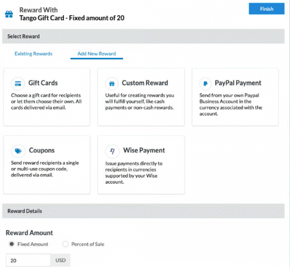Choose the Wise Payment title

pyautogui.click(x=144, y=150)
